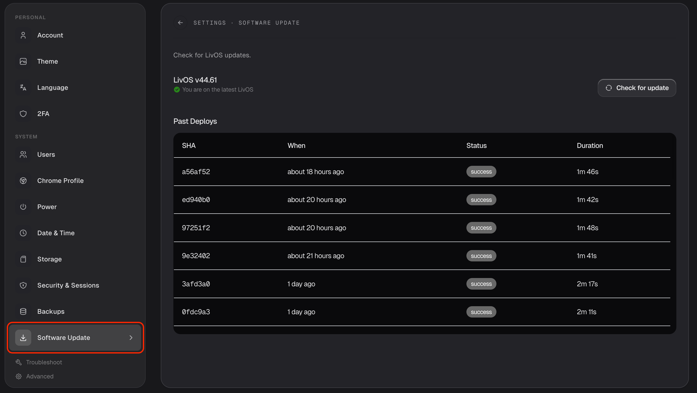The height and width of the screenshot is (393, 697).
Task: Click the Storage card icon
Action: click(23, 259)
